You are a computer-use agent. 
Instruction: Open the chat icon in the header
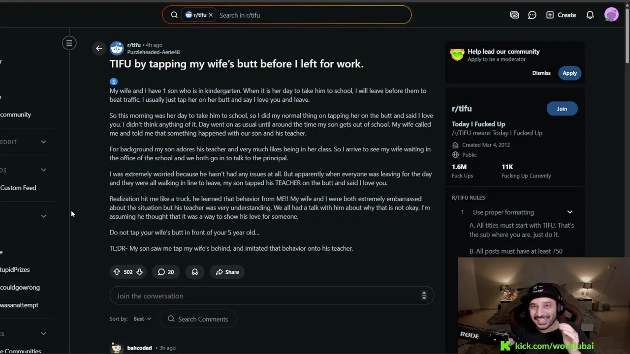pos(532,15)
